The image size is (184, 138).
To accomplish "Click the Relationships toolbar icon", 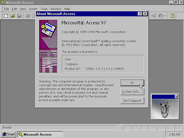I will 154,16.
